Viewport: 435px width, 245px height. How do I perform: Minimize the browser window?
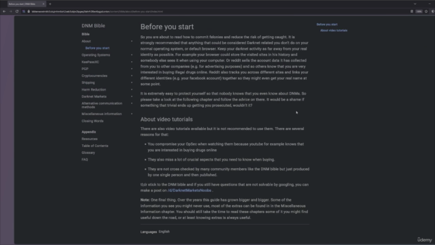pyautogui.click(x=430, y=4)
